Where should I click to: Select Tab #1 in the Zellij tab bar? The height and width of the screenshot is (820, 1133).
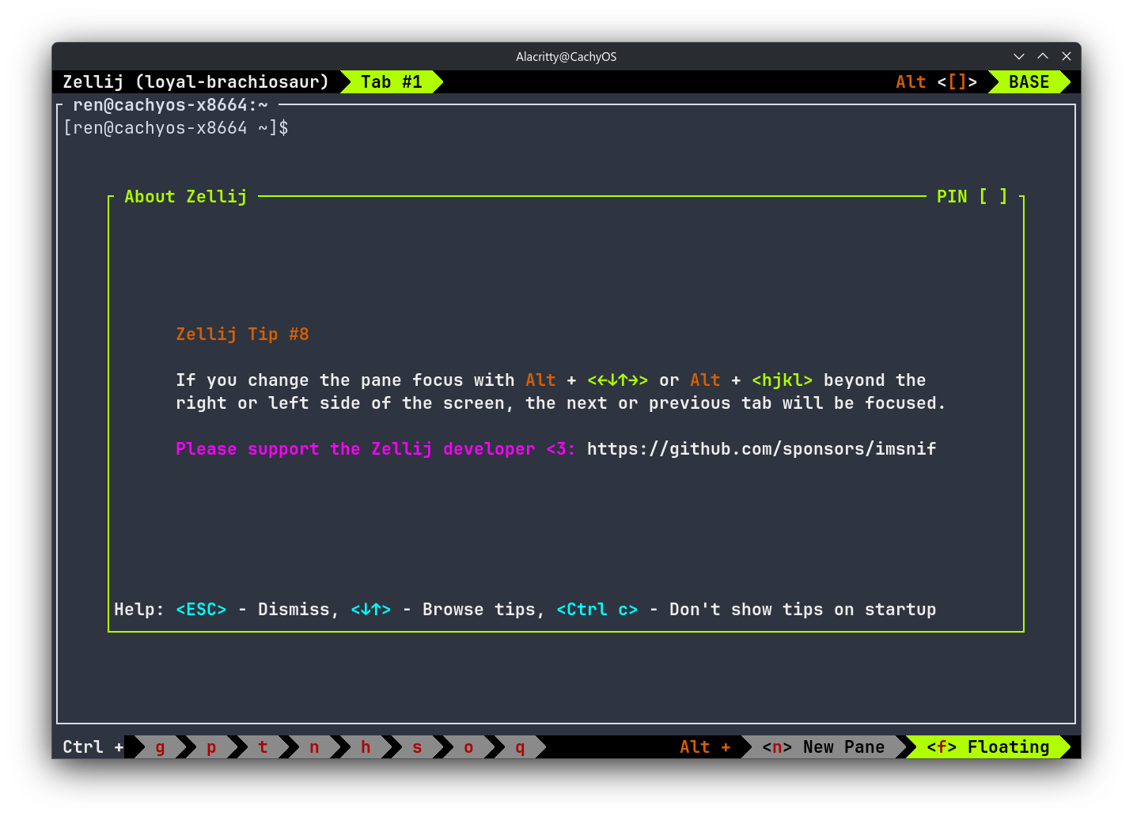point(392,82)
